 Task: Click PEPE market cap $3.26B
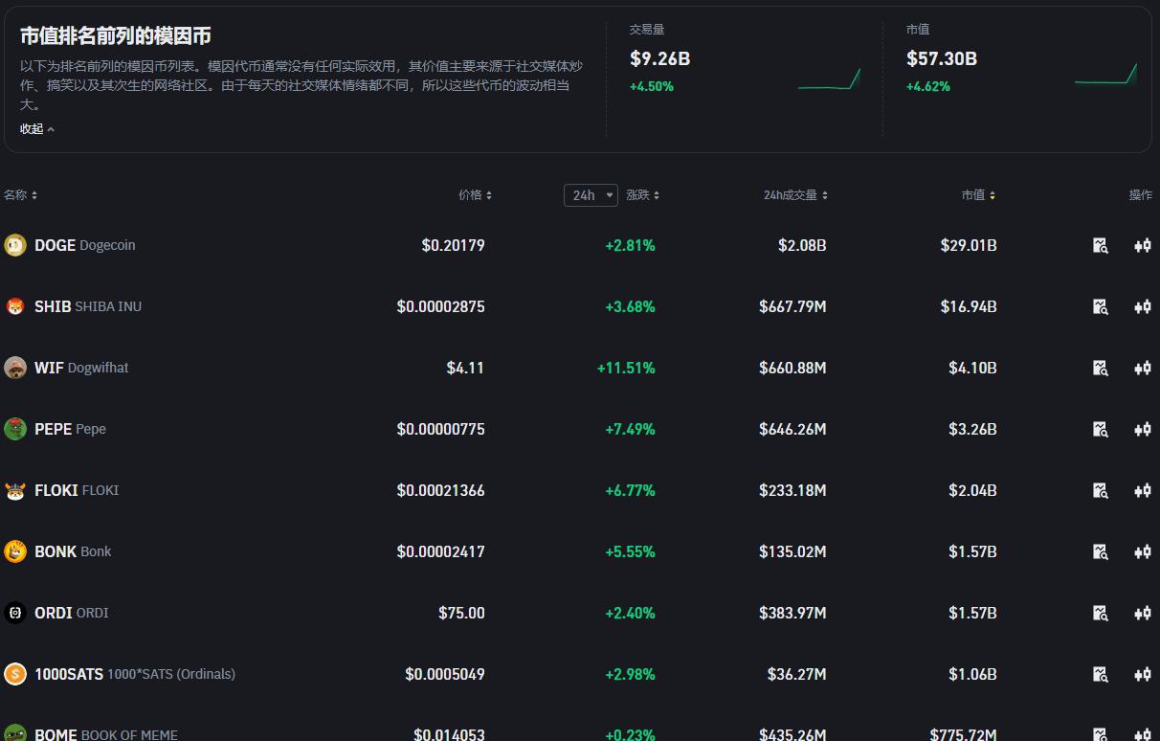(x=972, y=429)
